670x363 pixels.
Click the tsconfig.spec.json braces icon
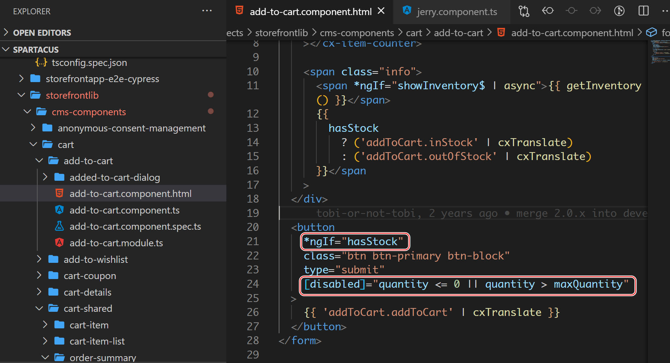click(41, 62)
